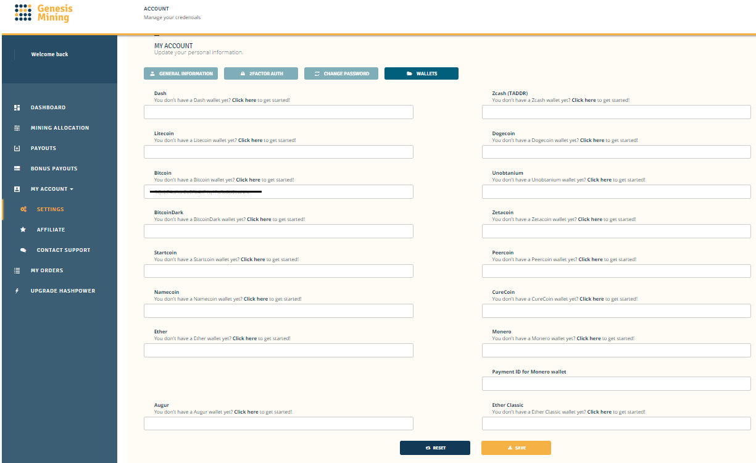Focus the Zcash (TADDR) wallet field
Viewport: 756px width, 463px height.
617,112
